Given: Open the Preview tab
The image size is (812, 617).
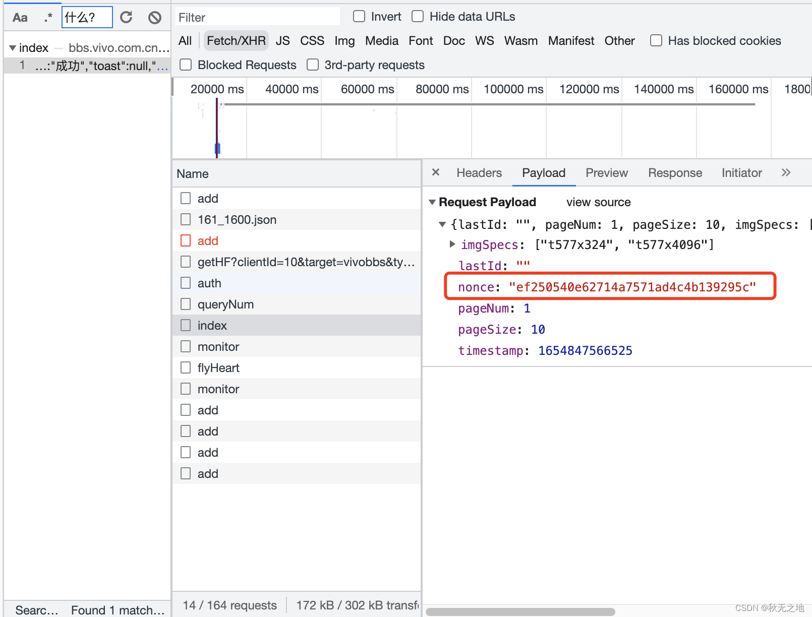Looking at the screenshot, I should [x=607, y=173].
